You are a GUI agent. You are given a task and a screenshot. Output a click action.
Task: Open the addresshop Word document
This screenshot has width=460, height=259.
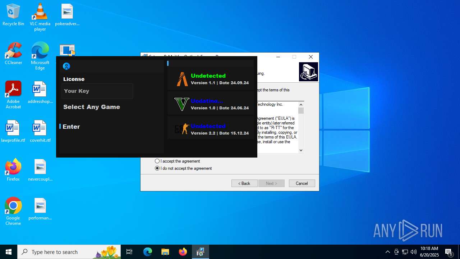[x=40, y=93]
